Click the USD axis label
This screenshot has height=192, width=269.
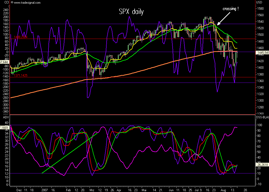point(259,2)
